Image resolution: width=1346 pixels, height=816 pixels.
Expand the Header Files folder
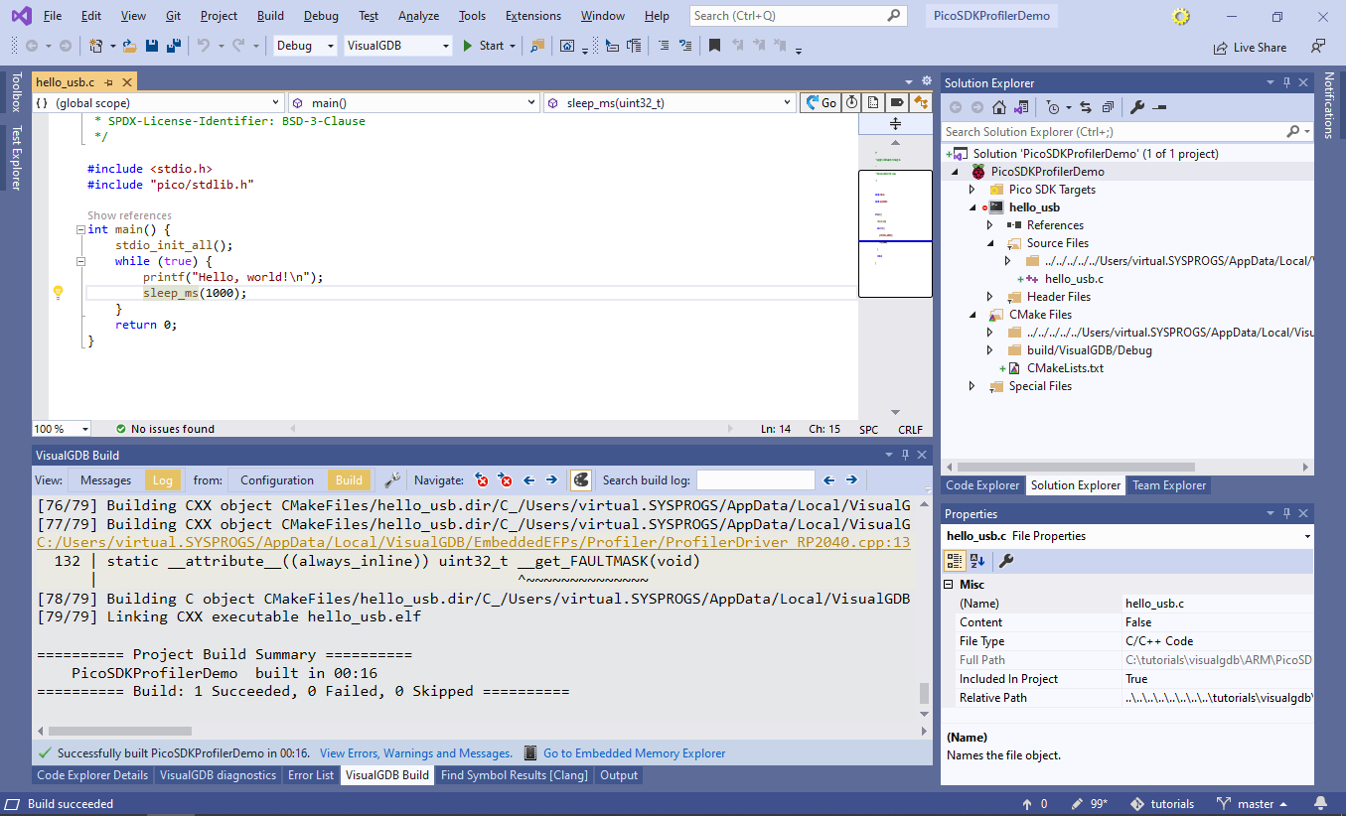pyautogui.click(x=990, y=297)
